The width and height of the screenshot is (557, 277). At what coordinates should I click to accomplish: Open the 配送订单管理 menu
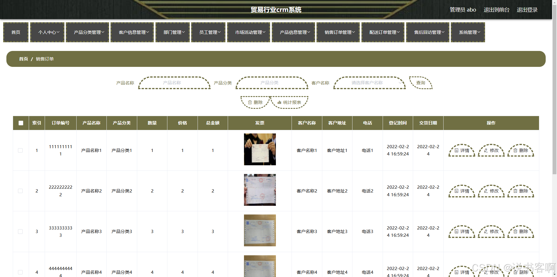(x=383, y=32)
